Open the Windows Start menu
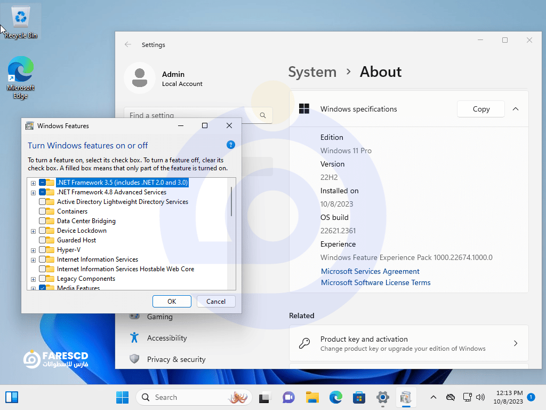The height and width of the screenshot is (410, 546). [122, 397]
